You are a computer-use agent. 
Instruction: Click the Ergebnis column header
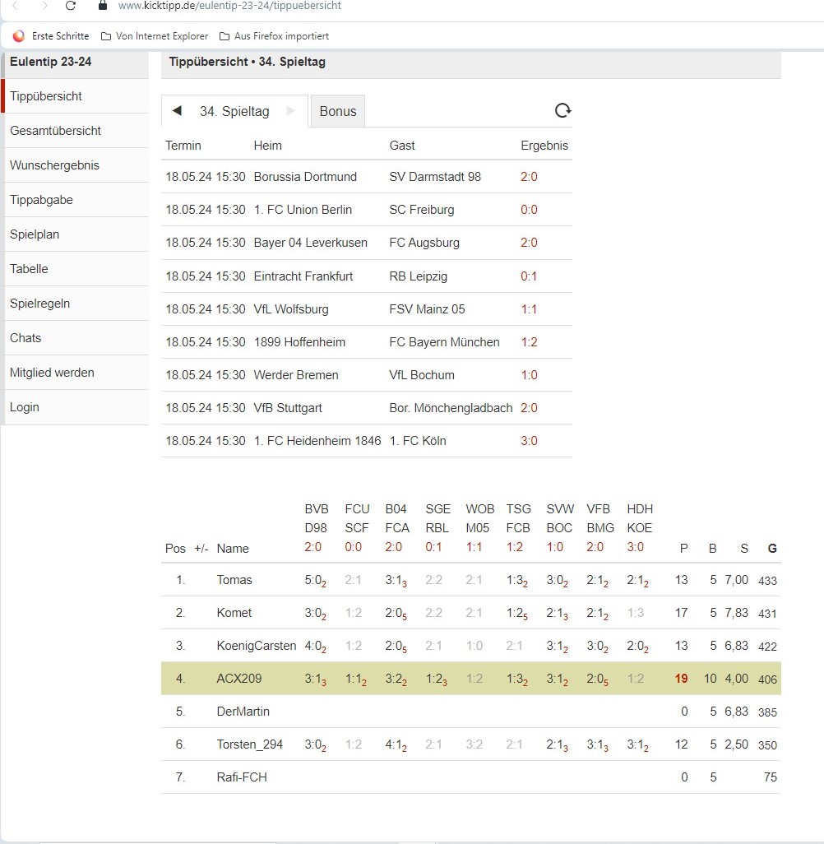point(544,146)
